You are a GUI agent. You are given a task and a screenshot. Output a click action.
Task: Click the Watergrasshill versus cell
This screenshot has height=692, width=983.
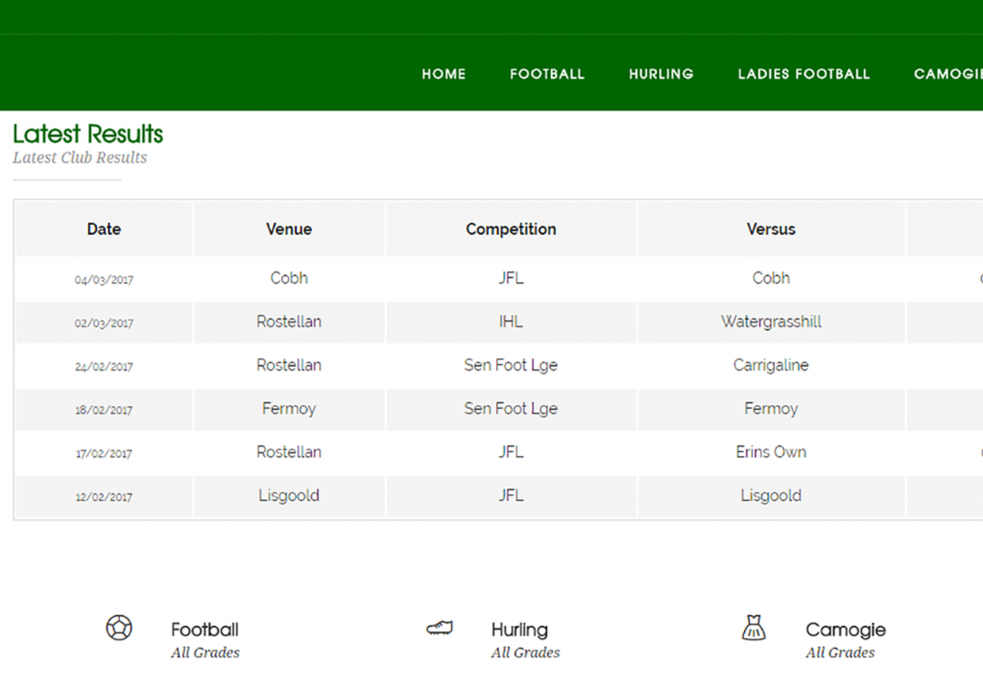pyautogui.click(x=771, y=322)
